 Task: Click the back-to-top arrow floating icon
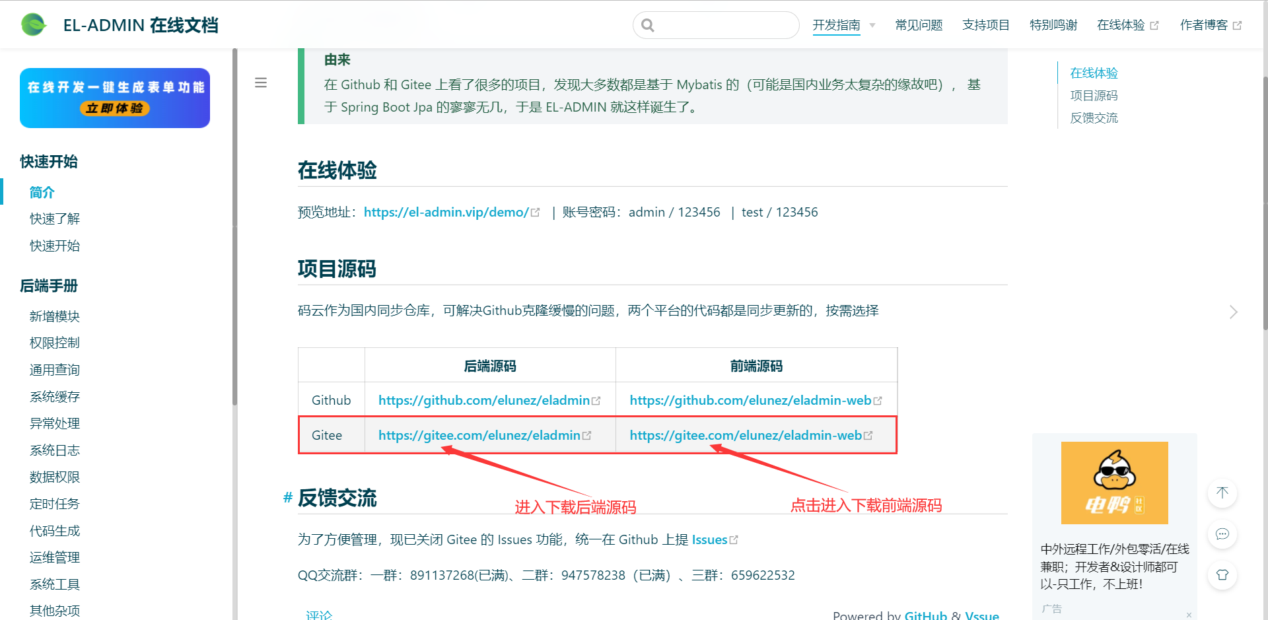click(x=1222, y=493)
